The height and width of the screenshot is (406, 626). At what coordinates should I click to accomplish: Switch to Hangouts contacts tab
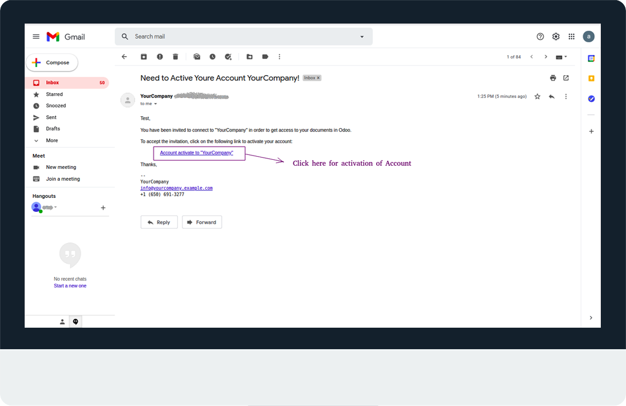point(62,322)
